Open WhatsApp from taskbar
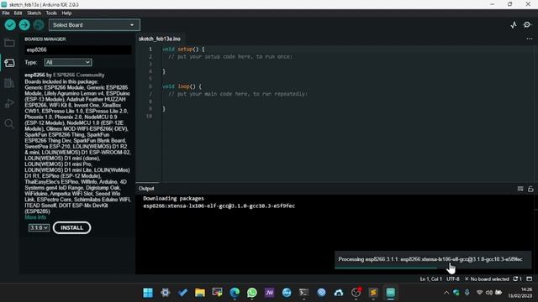The width and height of the screenshot is (538, 302). tap(252, 293)
